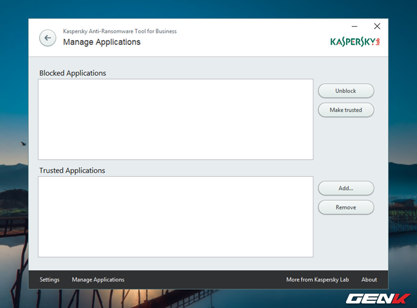Click inside the Blocked Applications list box
The height and width of the screenshot is (308, 417).
[x=175, y=119]
